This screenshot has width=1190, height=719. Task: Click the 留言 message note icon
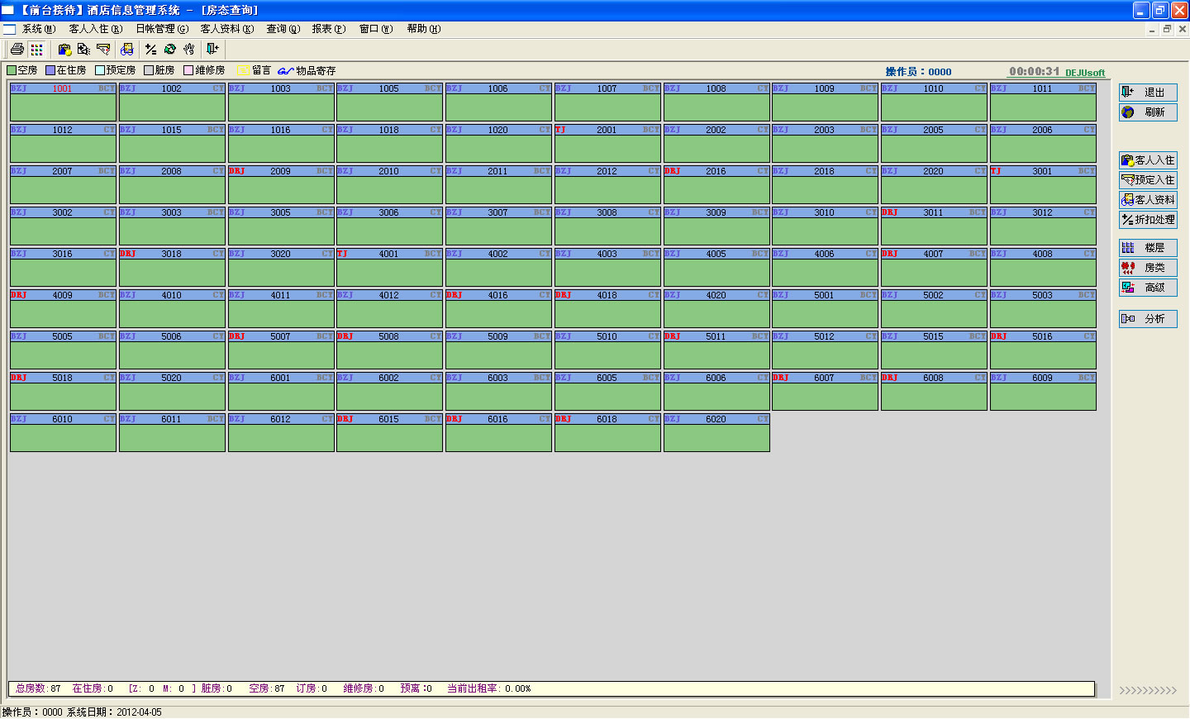(243, 70)
